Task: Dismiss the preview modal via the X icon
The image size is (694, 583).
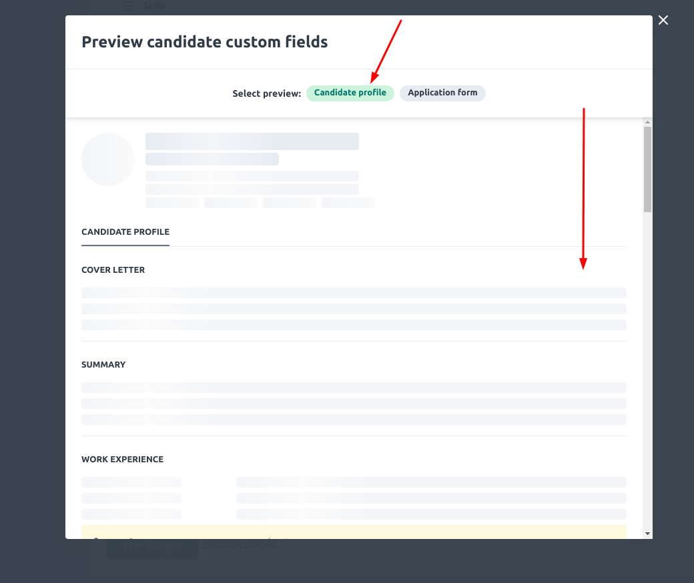Action: click(x=663, y=20)
